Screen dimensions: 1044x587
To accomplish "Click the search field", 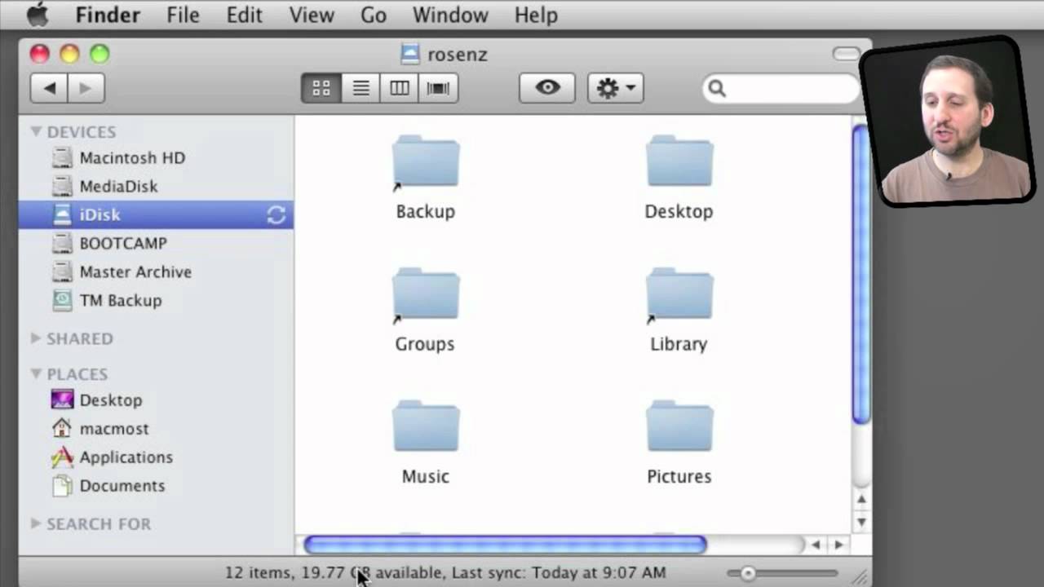I will (781, 88).
